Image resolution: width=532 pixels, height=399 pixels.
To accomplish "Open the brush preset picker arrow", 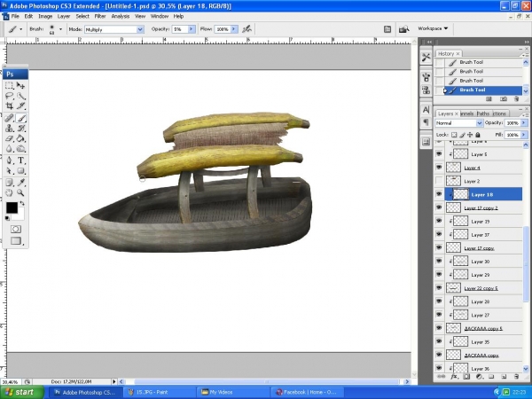I will tap(60, 29).
